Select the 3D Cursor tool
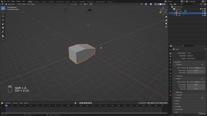 pyautogui.click(x=3, y=12)
